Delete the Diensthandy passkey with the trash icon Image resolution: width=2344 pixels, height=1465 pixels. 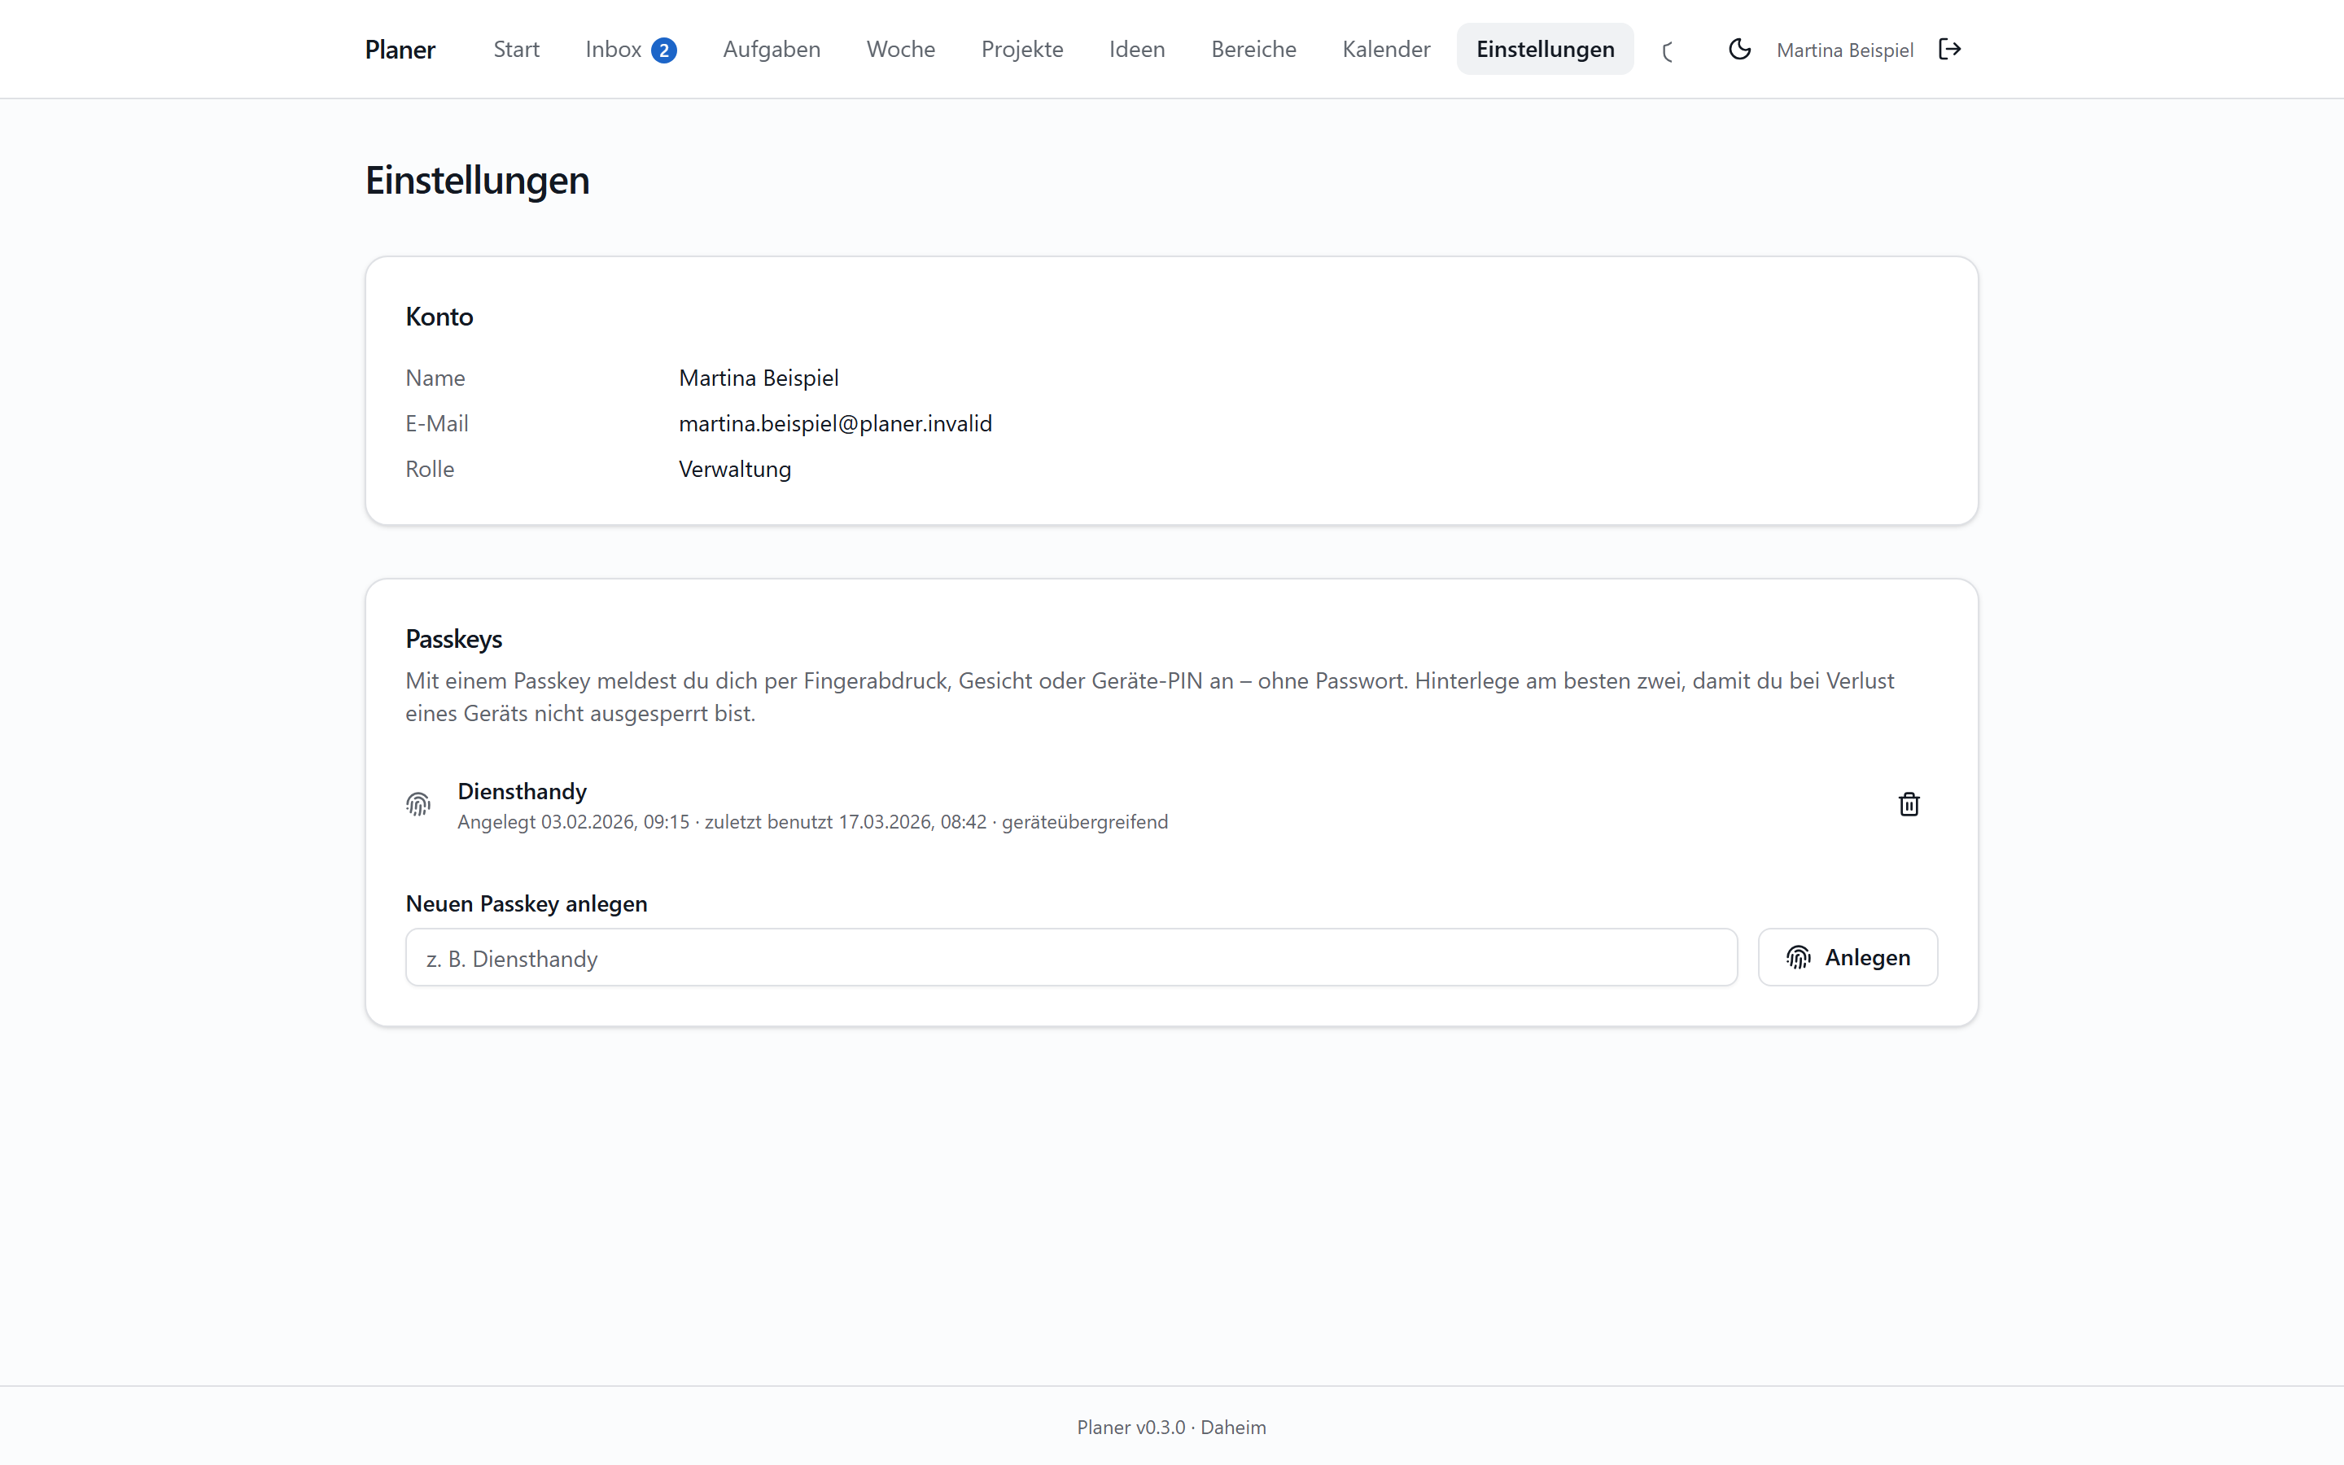click(x=1908, y=804)
